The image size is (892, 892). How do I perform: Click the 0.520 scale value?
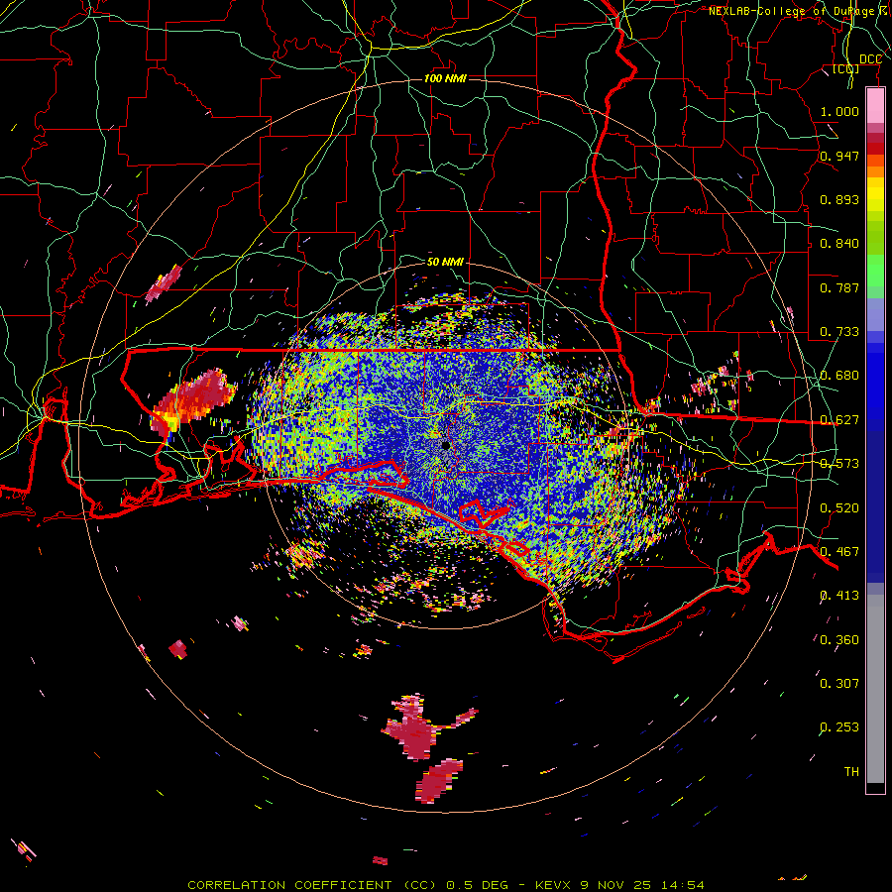pyautogui.click(x=839, y=508)
